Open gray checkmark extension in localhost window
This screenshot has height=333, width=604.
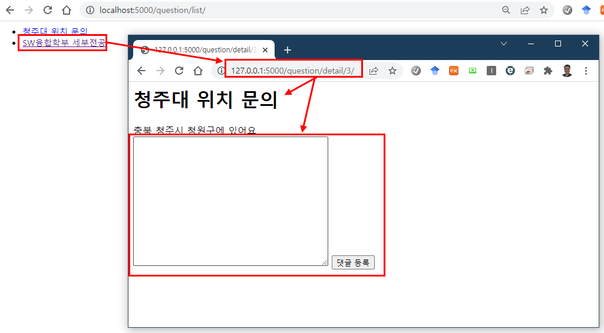click(x=567, y=10)
